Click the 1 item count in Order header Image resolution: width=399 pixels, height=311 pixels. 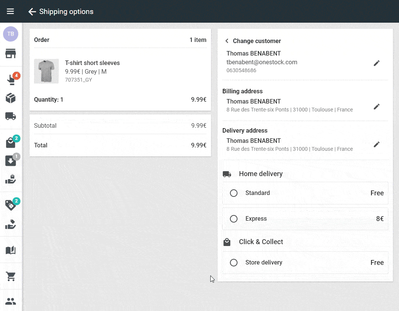pos(198,40)
